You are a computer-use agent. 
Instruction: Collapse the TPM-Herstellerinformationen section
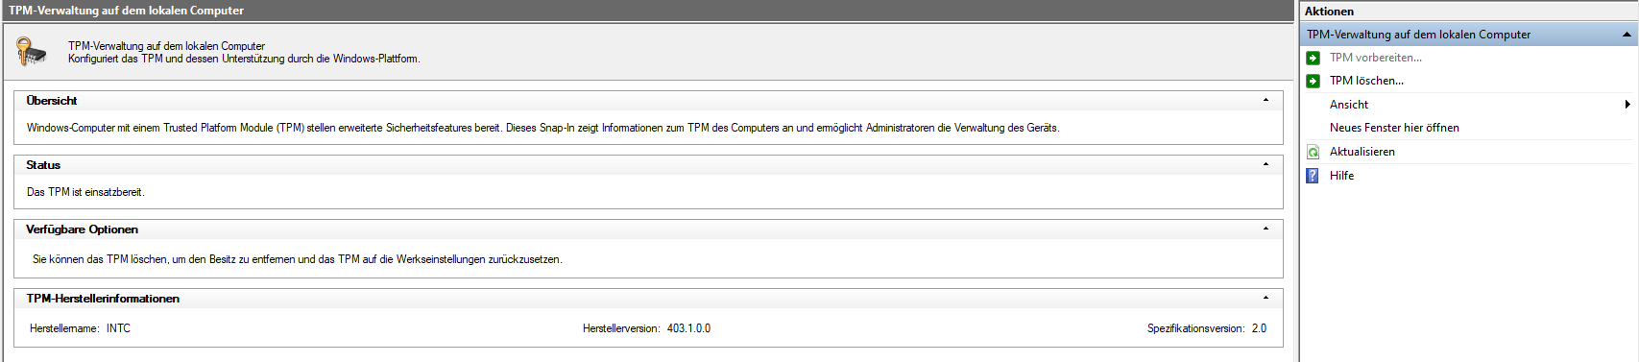tap(1265, 298)
